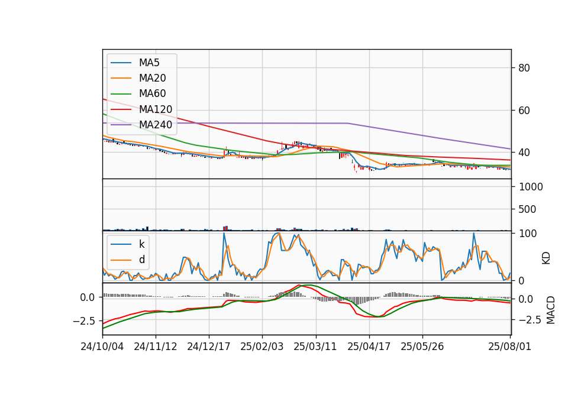Click the left MACD axis value −2.5

click(84, 321)
